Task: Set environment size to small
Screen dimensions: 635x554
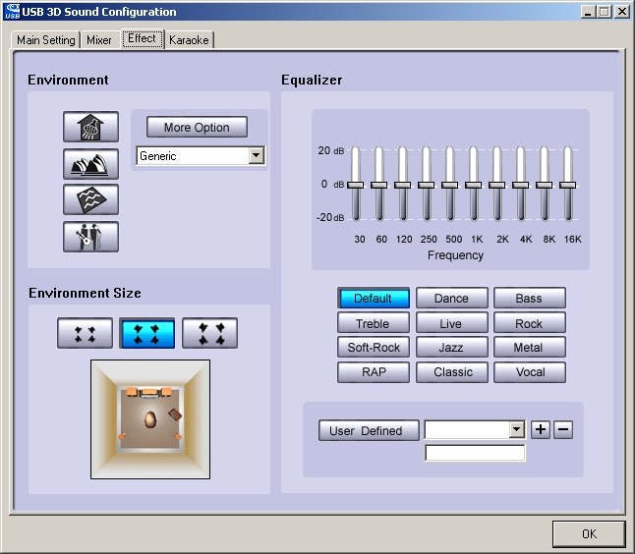Action: point(85,333)
